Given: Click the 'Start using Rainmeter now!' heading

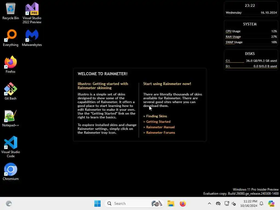Looking at the screenshot, I should [x=167, y=84].
